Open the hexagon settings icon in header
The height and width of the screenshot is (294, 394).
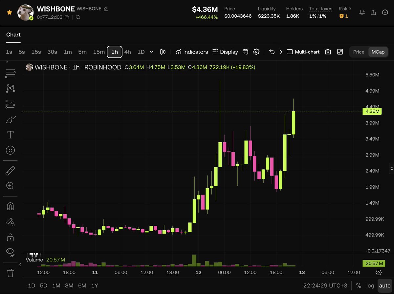pos(385,12)
